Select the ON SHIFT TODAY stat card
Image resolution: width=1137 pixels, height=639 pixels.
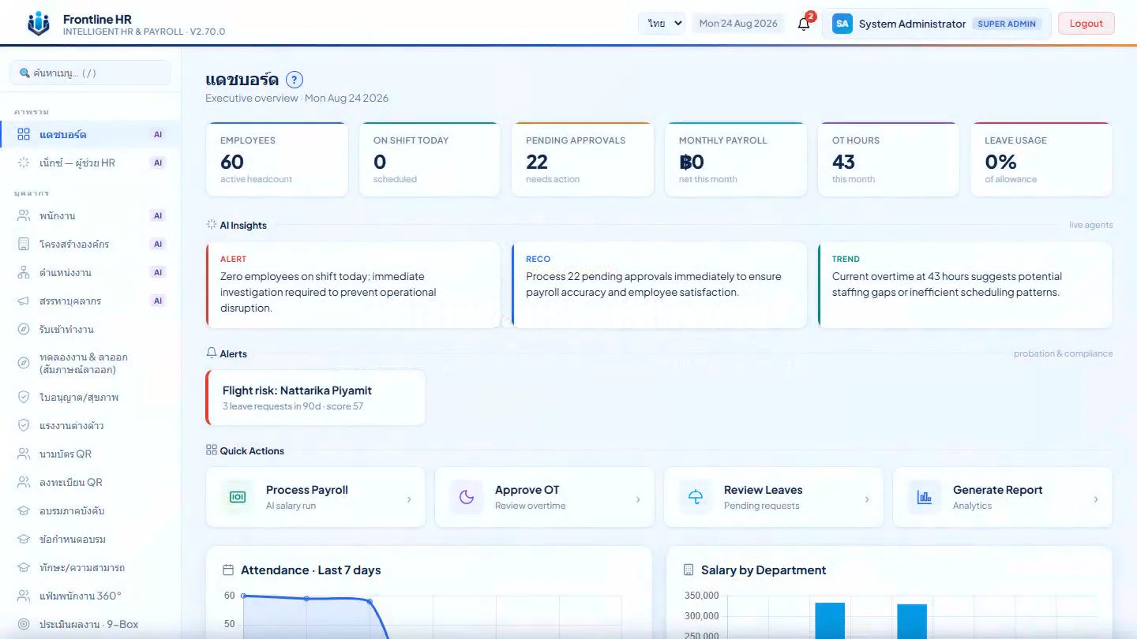[430, 159]
